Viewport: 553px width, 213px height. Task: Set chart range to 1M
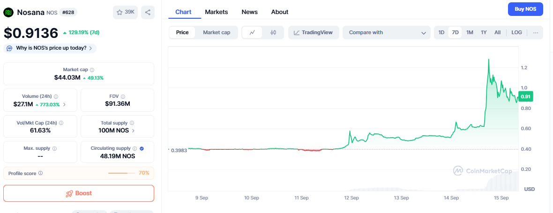[x=470, y=32]
